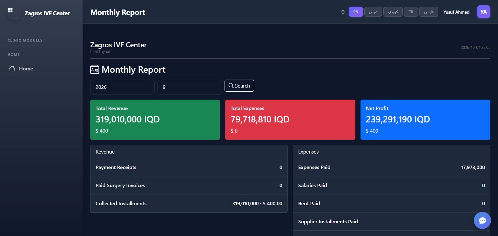The height and width of the screenshot is (236, 498).
Task: Click the Salaries Paid row label
Action: tap(313, 185)
